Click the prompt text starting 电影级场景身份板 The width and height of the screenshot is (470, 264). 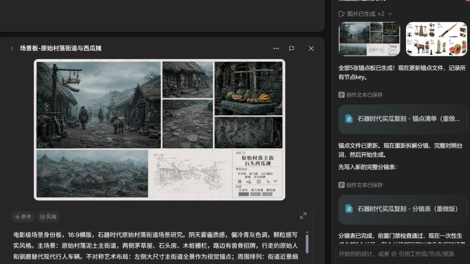(155, 246)
